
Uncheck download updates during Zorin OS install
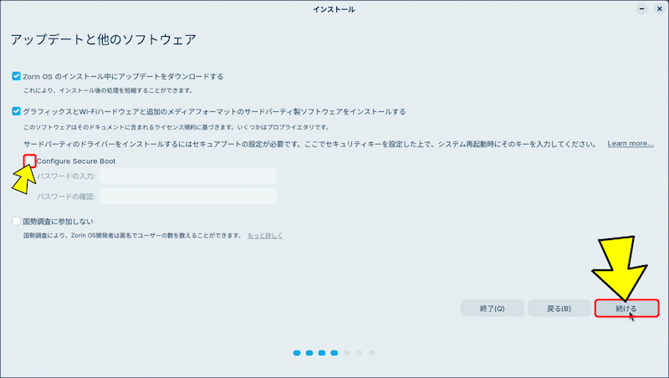tap(17, 76)
